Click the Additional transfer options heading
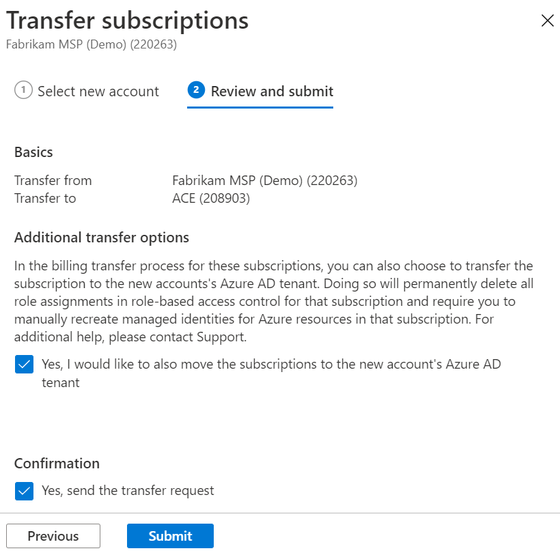The height and width of the screenshot is (553, 560). click(x=102, y=238)
